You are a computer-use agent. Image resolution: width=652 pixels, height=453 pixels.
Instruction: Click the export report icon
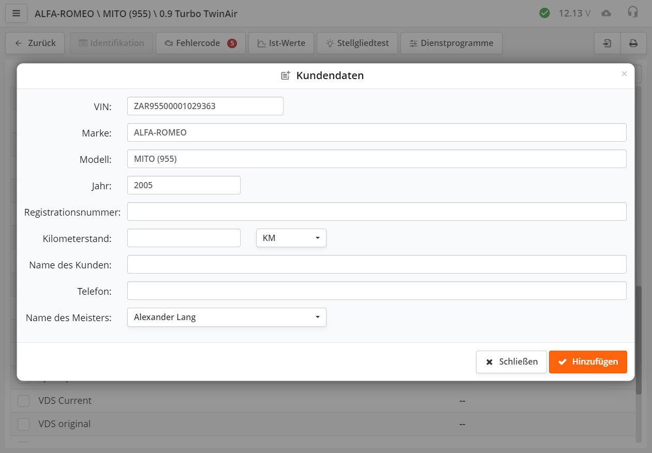tap(607, 43)
